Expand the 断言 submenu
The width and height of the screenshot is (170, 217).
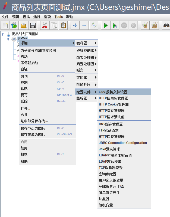(86, 70)
